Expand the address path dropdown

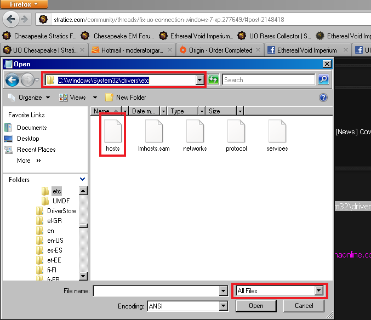tap(199, 80)
